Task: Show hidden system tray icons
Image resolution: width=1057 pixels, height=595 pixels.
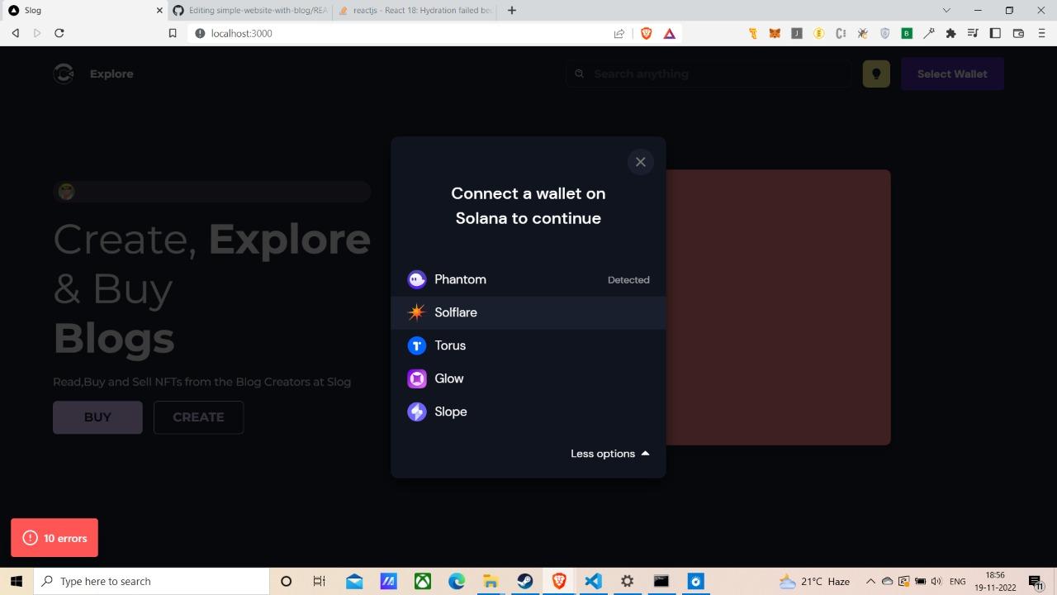Action: pos(870,581)
